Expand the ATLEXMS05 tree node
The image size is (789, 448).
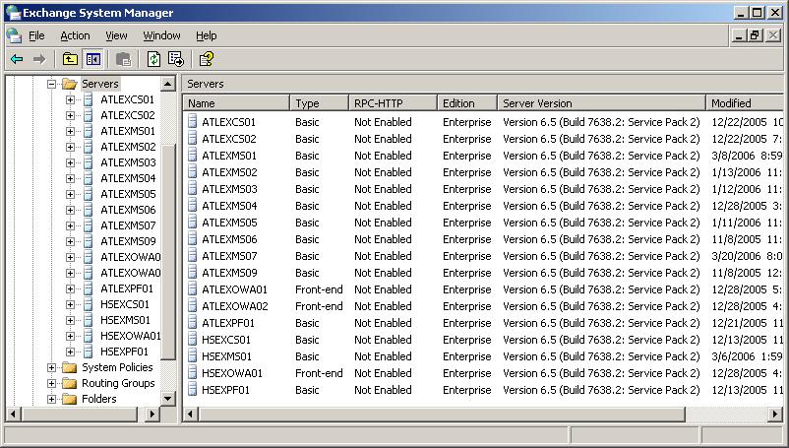(70, 194)
